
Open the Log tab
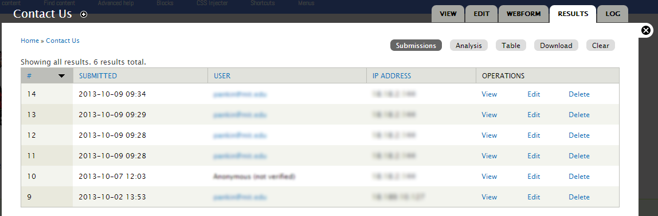point(613,14)
